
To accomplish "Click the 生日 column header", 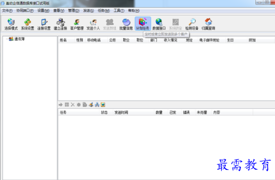I will click(236, 40).
